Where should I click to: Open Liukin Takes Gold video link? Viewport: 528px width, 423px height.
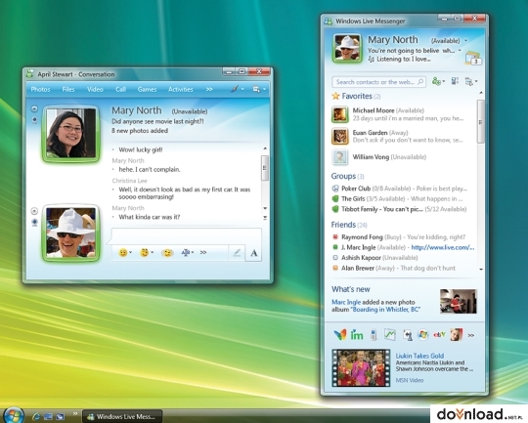tap(419, 356)
